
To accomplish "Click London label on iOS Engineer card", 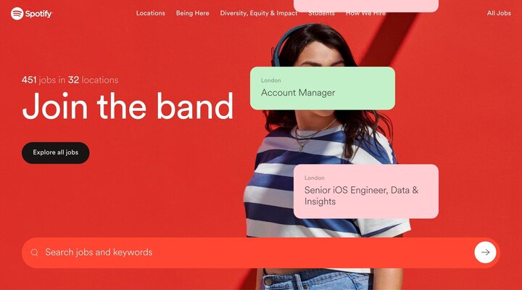I will pyautogui.click(x=314, y=178).
